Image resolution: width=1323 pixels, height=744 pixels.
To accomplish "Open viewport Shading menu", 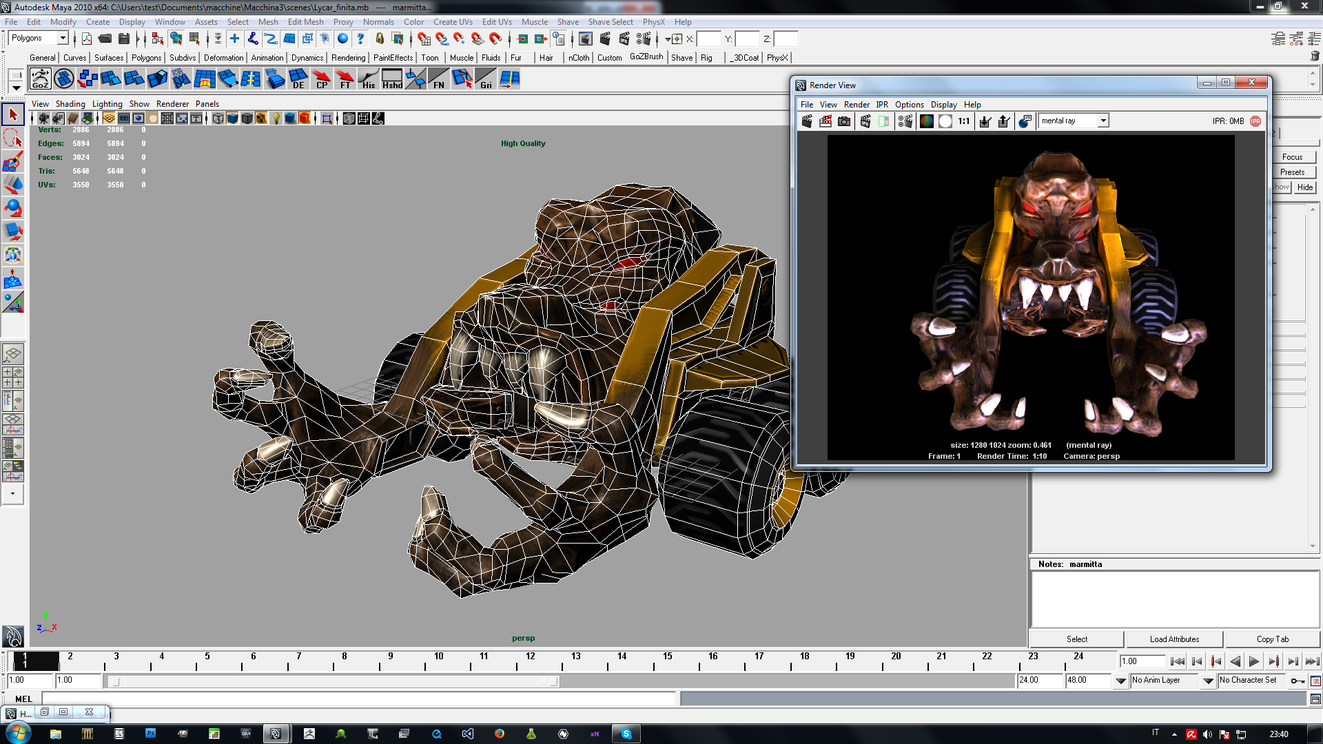I will 70,104.
